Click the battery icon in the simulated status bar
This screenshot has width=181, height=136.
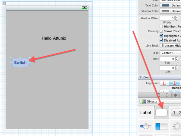(85, 8)
